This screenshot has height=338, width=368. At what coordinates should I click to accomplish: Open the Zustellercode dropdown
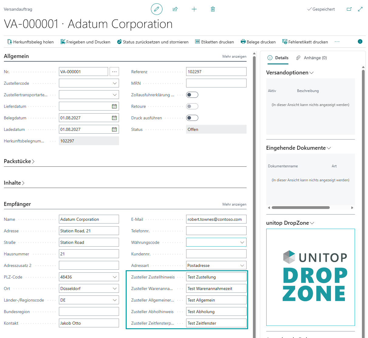tap(115, 83)
